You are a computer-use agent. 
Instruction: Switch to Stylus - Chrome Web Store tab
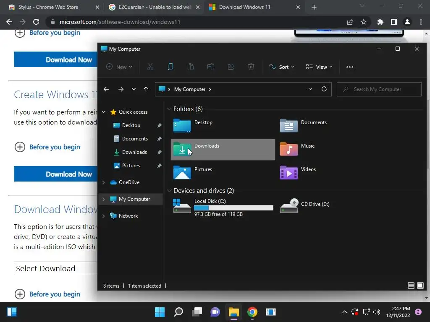(x=48, y=7)
